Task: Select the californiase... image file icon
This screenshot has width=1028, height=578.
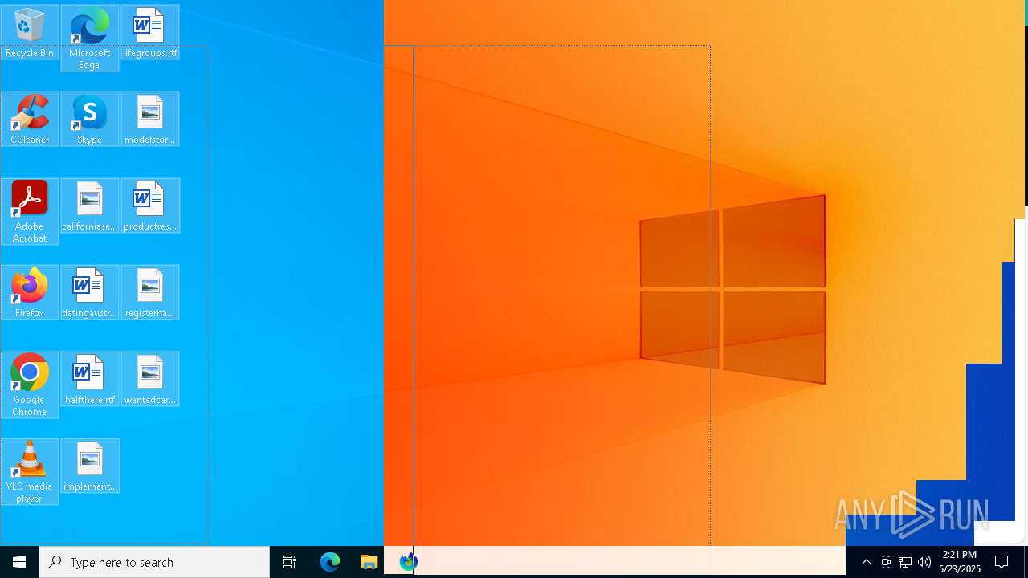Action: pyautogui.click(x=89, y=206)
